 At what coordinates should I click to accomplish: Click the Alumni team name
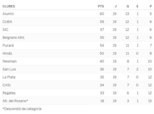point(8,14)
